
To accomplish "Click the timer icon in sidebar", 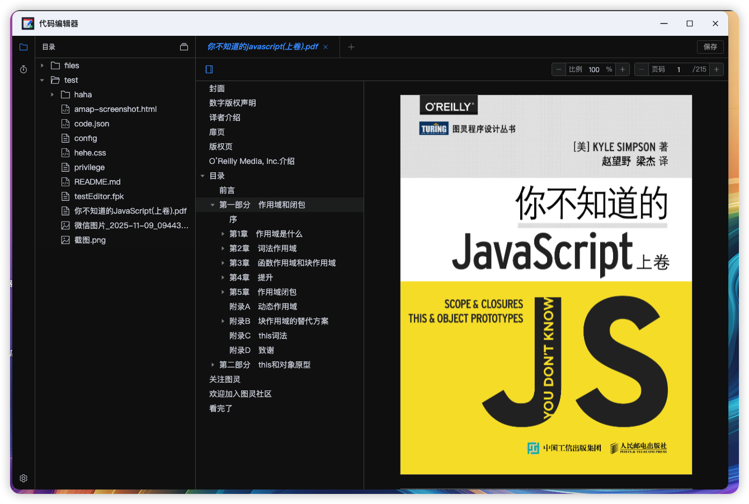I will [23, 69].
